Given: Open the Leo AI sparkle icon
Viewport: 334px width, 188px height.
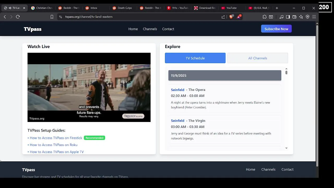Looking at the screenshot, I should [x=301, y=17].
